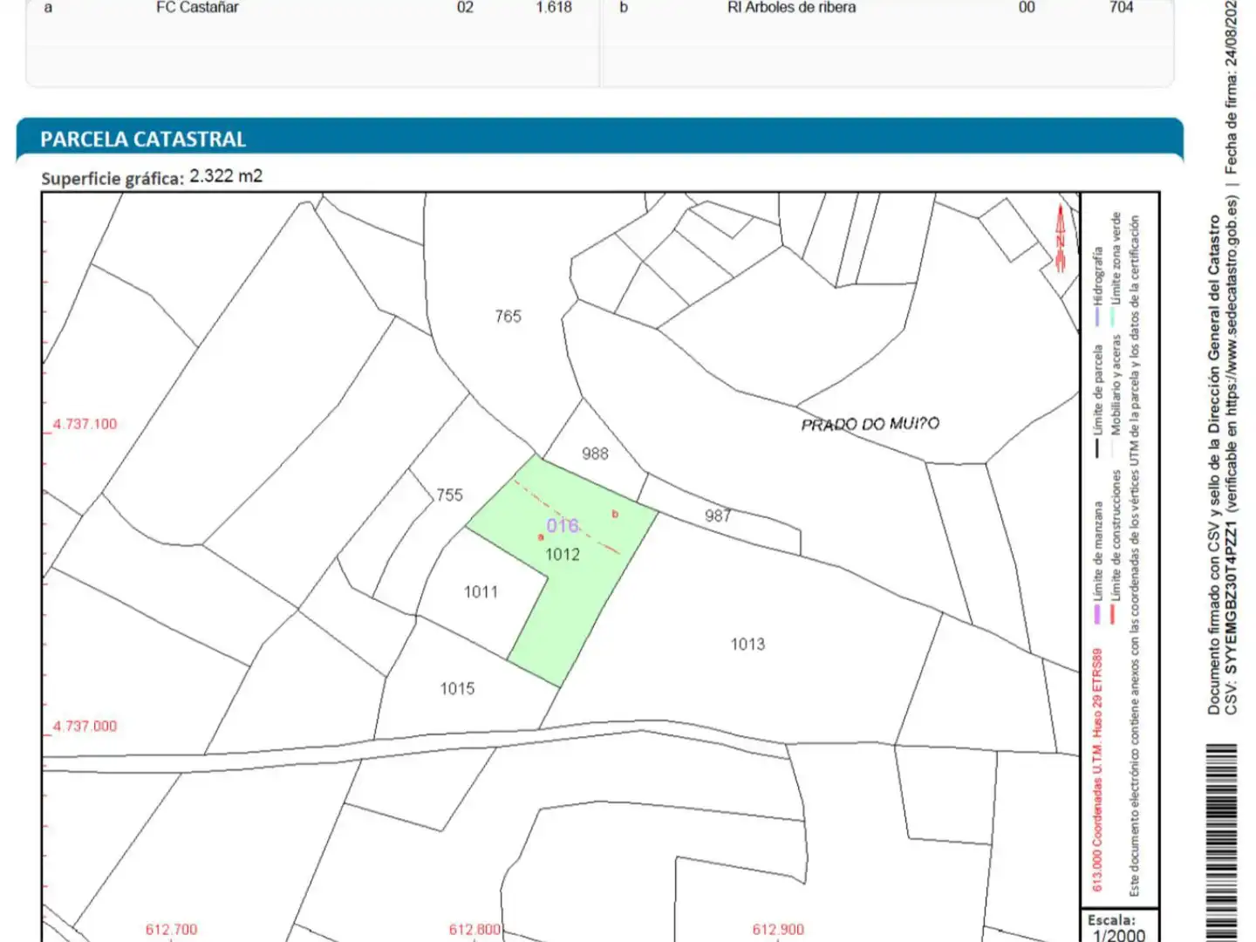
Task: Click the 4.737.000 coordinate label
Action: pyautogui.click(x=85, y=727)
